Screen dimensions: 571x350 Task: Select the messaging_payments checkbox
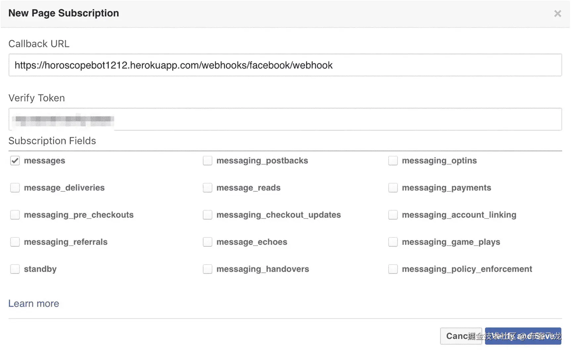coord(393,188)
